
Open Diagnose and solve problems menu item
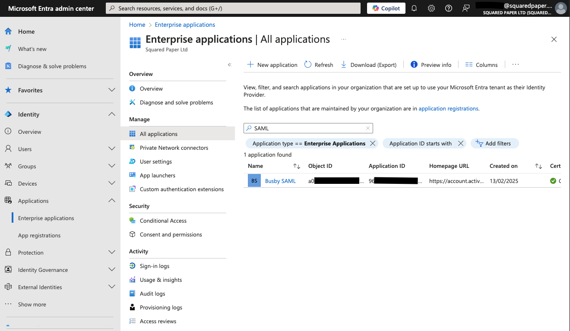(177, 102)
